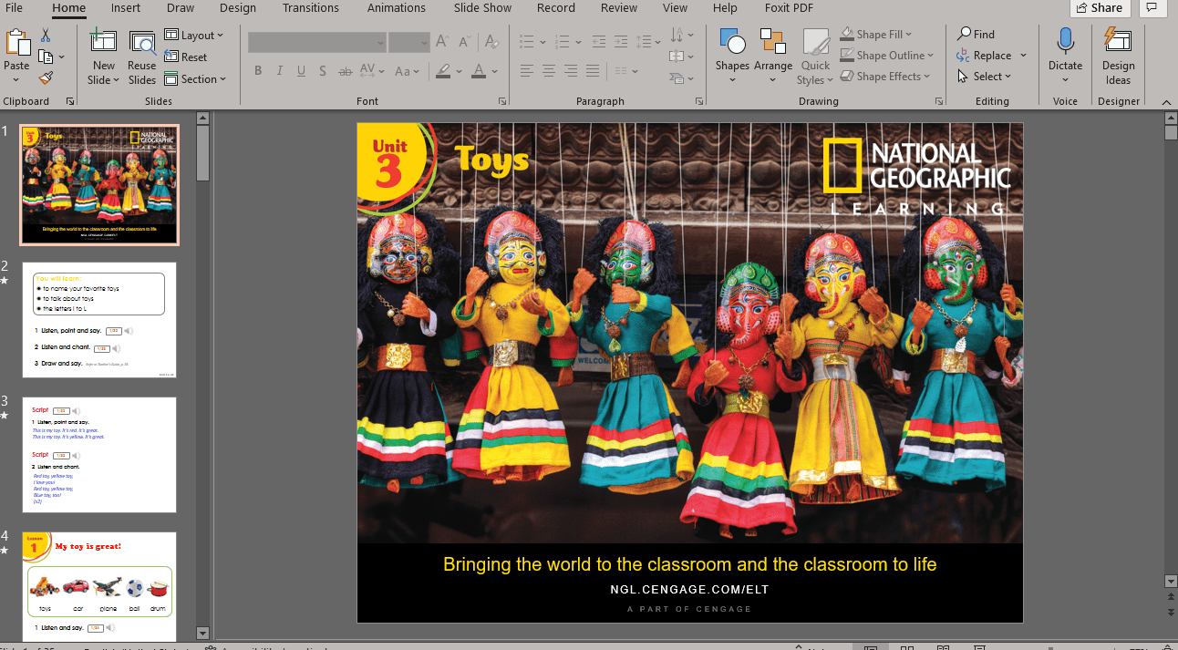
Task: Open the Slide Show ribbon tab
Action: coord(481,8)
